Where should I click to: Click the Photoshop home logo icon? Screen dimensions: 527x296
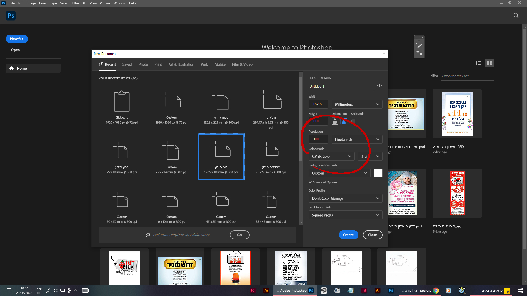(11, 16)
